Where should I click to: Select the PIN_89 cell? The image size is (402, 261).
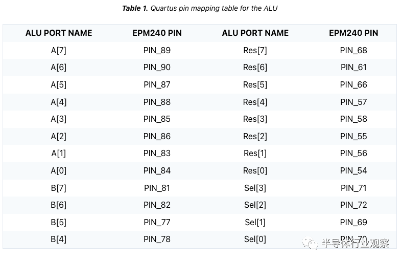pyautogui.click(x=157, y=50)
